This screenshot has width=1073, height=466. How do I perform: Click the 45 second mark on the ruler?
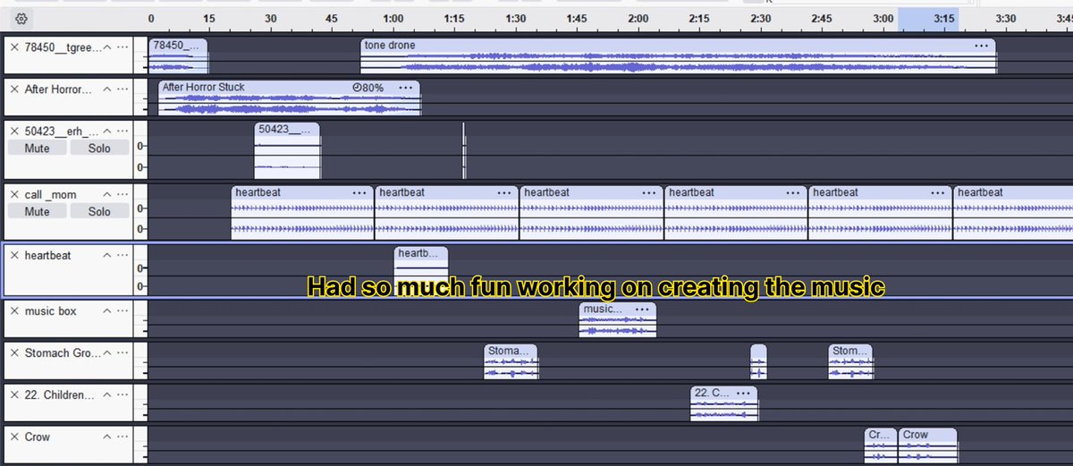click(332, 19)
